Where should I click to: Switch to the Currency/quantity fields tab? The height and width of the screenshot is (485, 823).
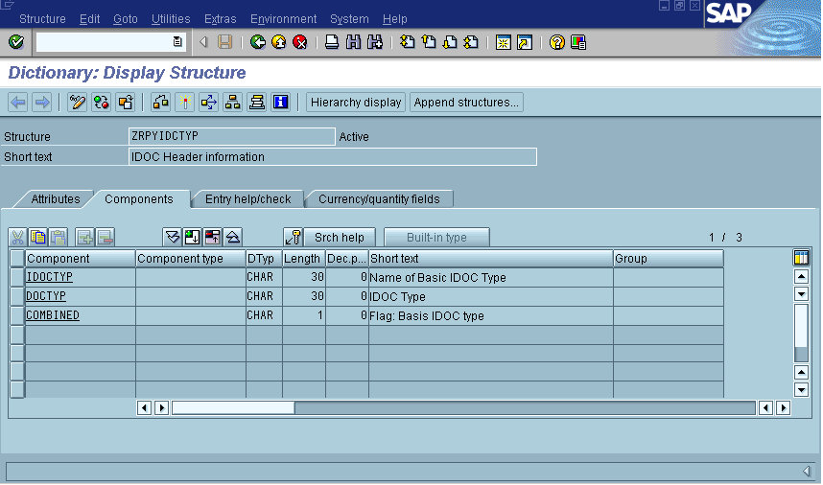click(x=379, y=199)
